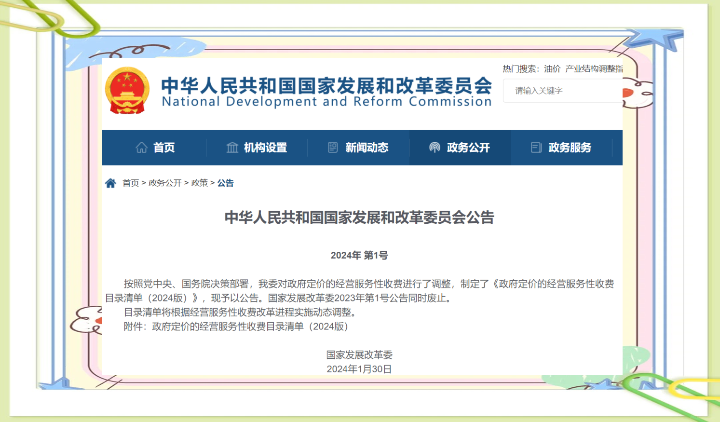
Task: Click the signature text 国家发展改革委
Action: point(359,355)
